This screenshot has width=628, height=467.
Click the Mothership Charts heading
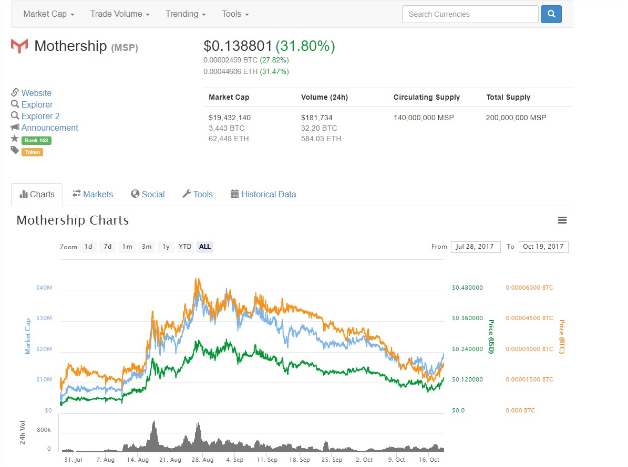point(73,220)
